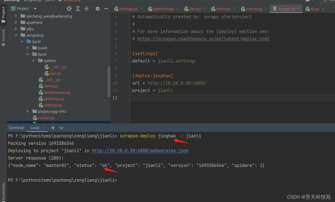Place cursor on empty line 12
The image size is (335, 202).
click(x=232, y=98)
